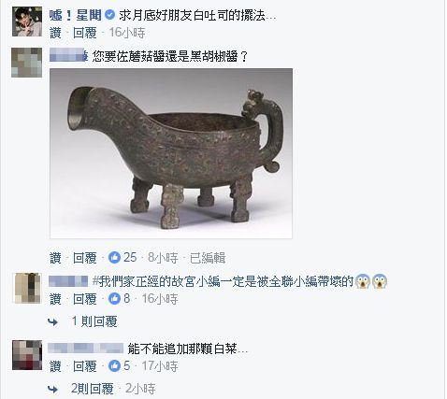Reply to the 噓！星聞 comment via 回覆
Viewport: 447px width, 399px height.
(85, 33)
